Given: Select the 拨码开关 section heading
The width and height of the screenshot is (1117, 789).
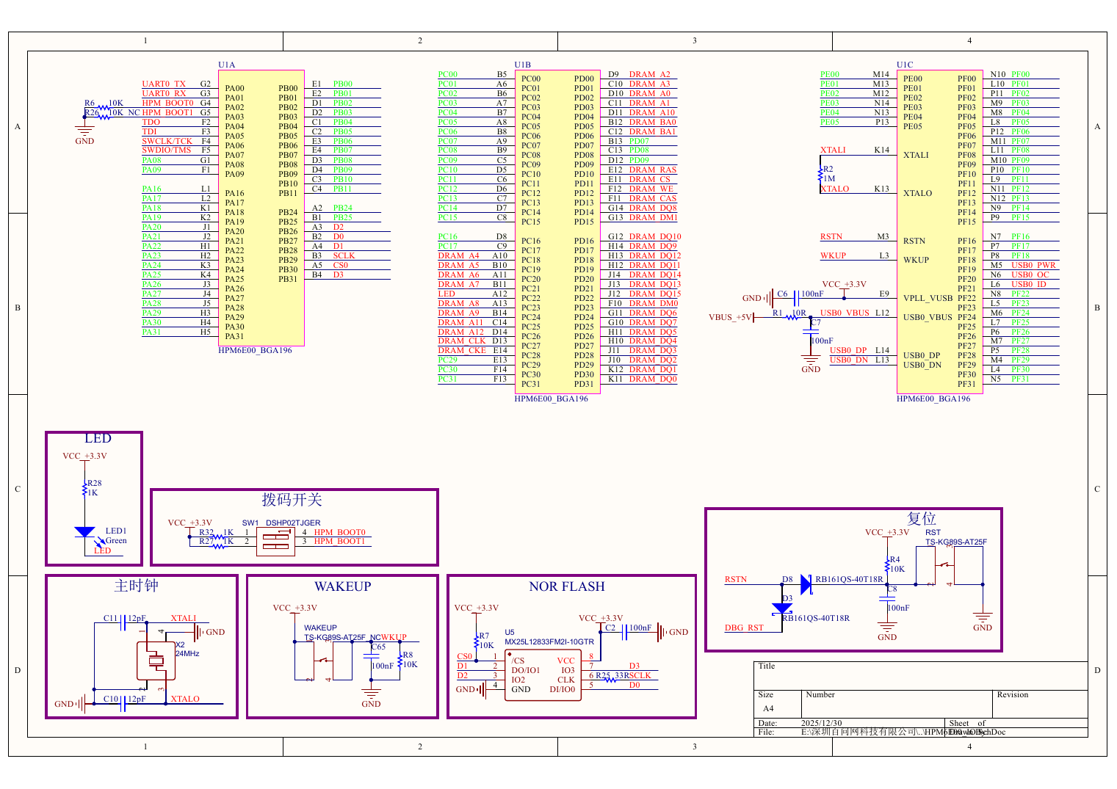Looking at the screenshot, I should (x=292, y=500).
